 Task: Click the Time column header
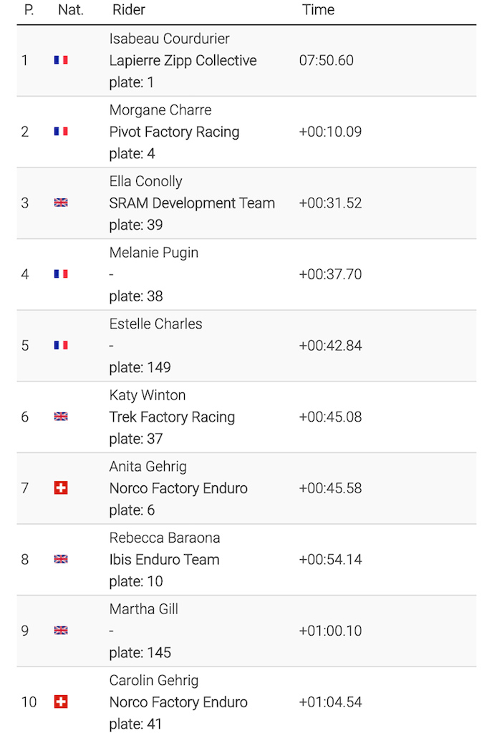[x=318, y=10]
